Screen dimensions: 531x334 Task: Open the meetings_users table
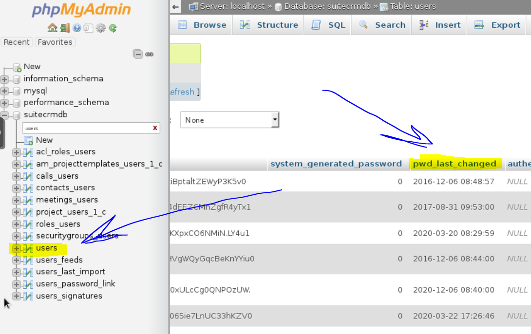pyautogui.click(x=67, y=200)
